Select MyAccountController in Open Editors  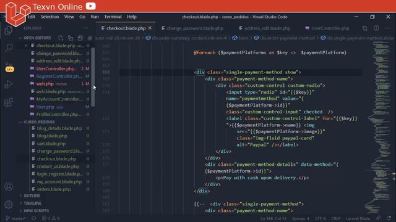[x=59, y=99]
